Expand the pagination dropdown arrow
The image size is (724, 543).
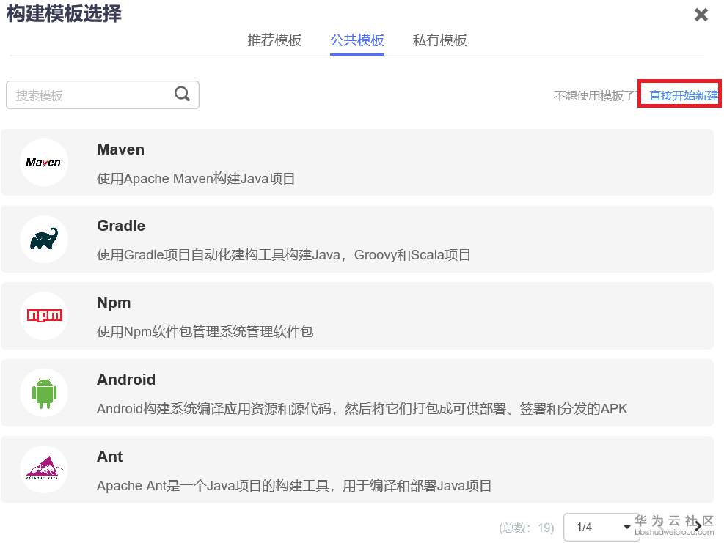coord(627,526)
